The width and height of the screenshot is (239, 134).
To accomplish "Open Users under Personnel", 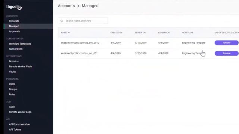I will pyautogui.click(x=12, y=84).
